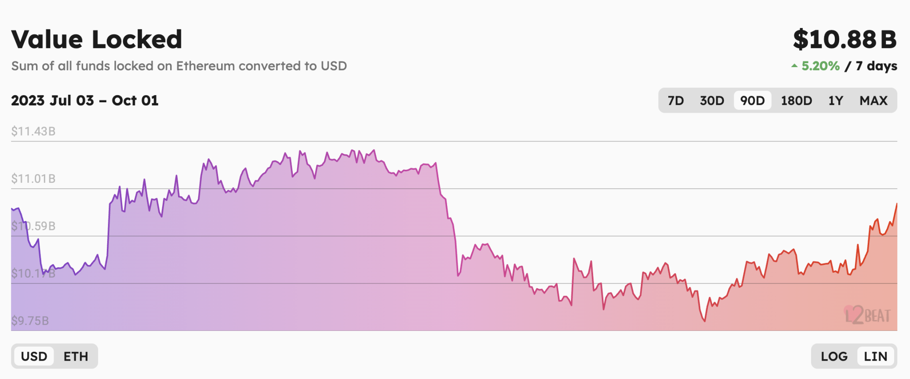Select the LIN scale option

click(875, 356)
